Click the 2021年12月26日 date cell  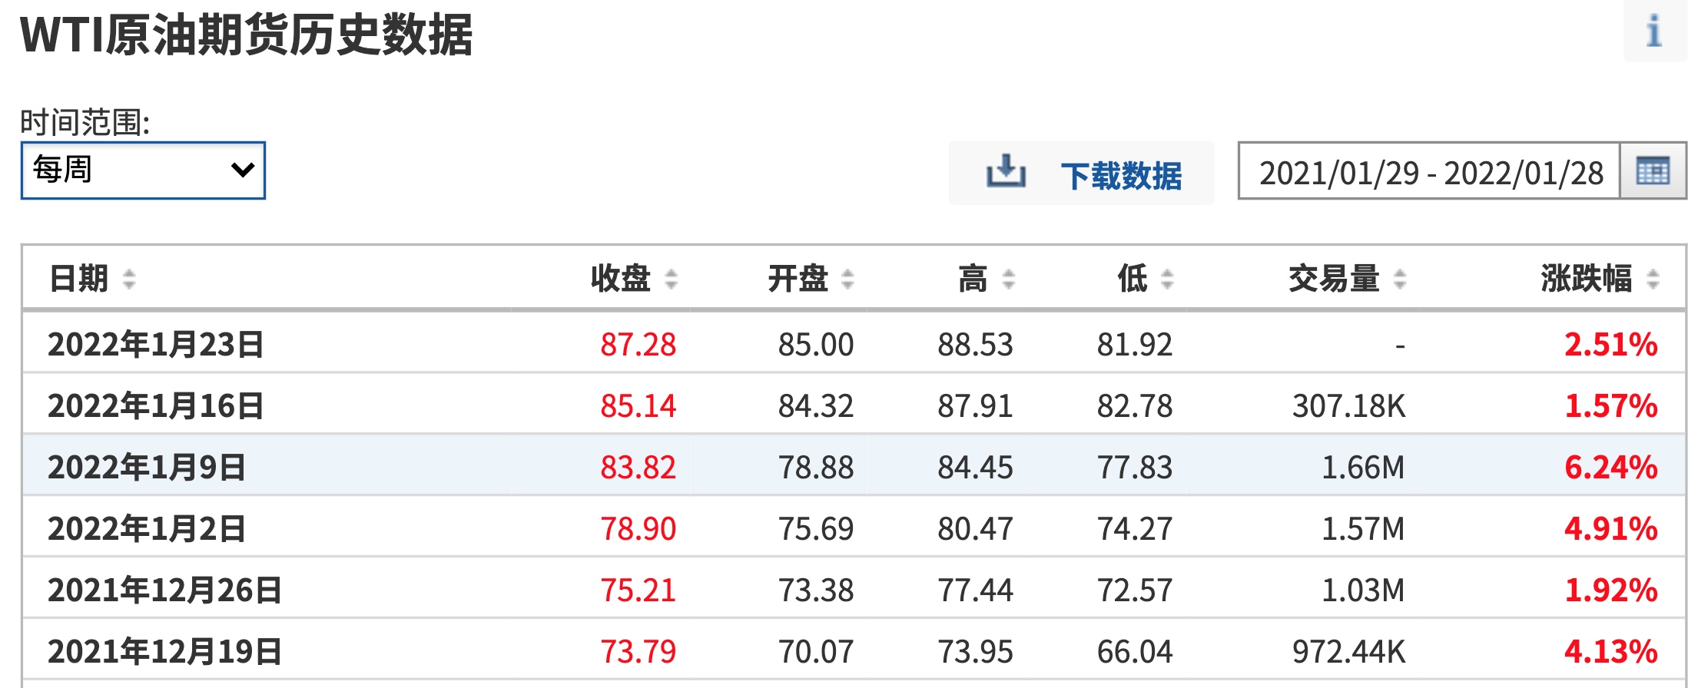(x=164, y=590)
